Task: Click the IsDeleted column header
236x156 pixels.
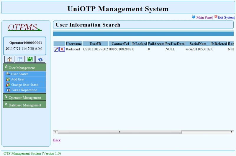Action: tap(219, 44)
